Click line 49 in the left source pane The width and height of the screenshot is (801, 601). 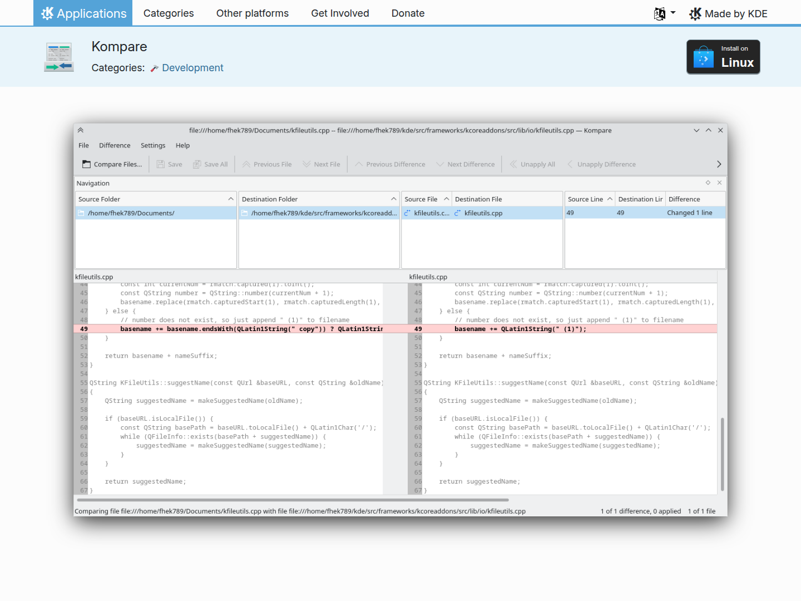pyautogui.click(x=228, y=329)
